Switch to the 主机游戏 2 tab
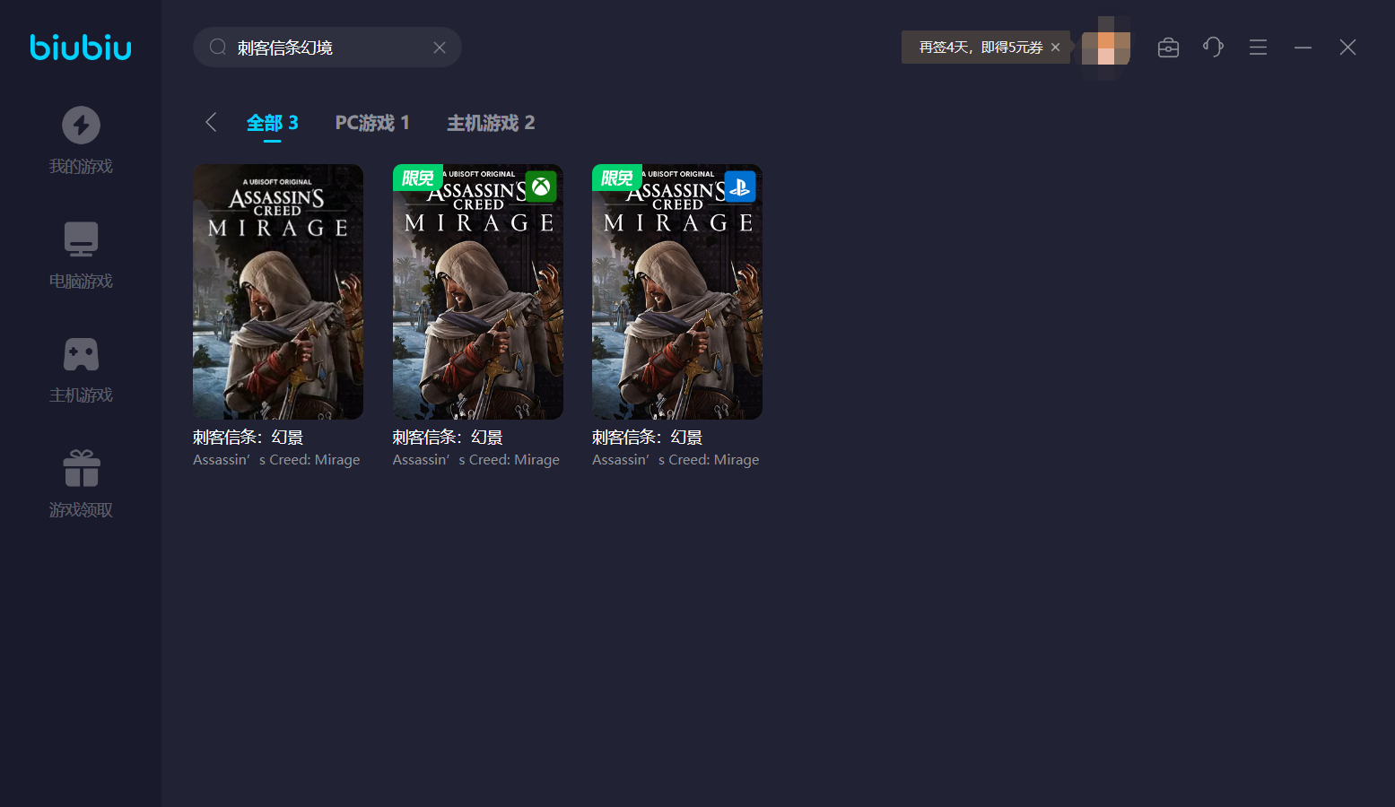 point(491,123)
